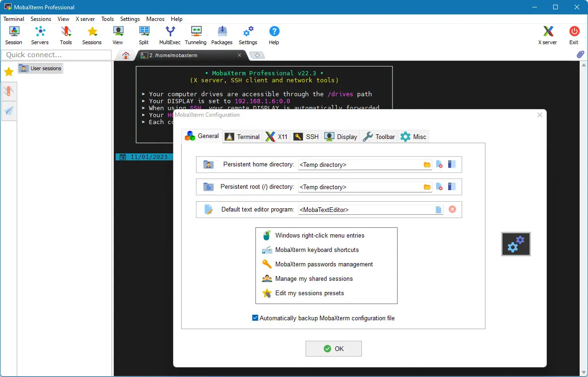Reset Persistent home directory with red-x icon
Viewport: 588px width, 377px height.
tap(439, 165)
